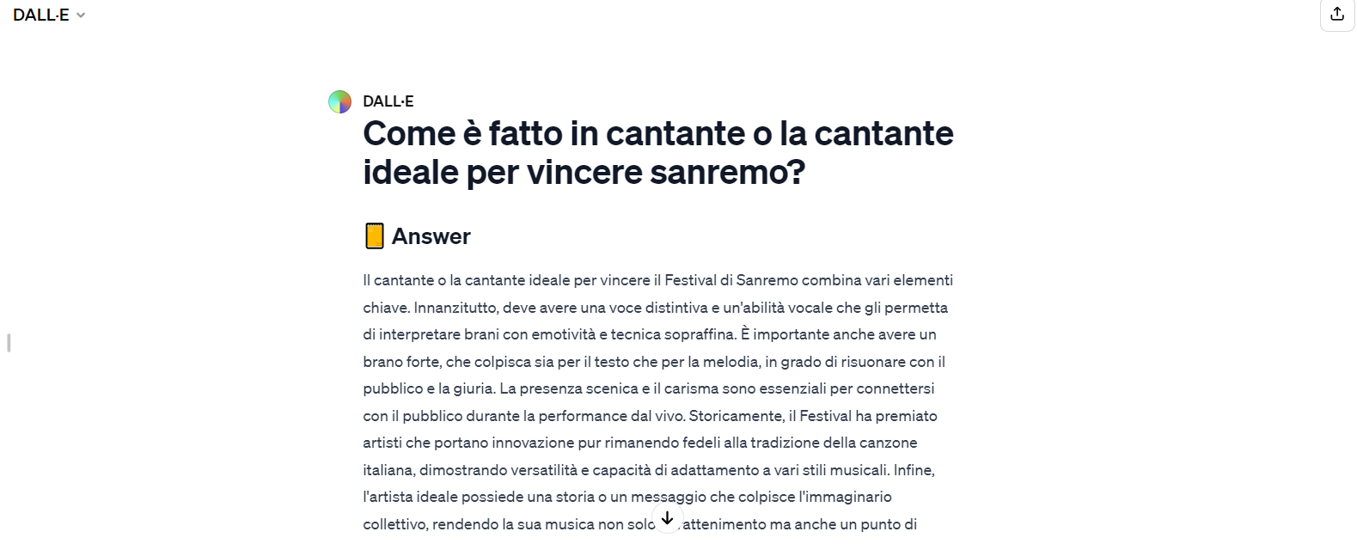Click the line starting "pubblico e la giuria"
The width and height of the screenshot is (1357, 544).
[648, 388]
